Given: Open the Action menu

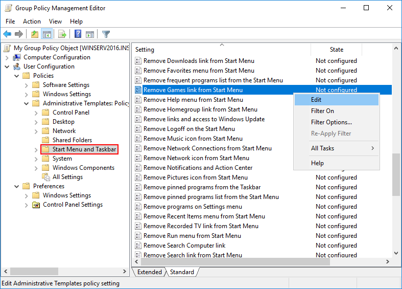Looking at the screenshot, I should [32, 21].
